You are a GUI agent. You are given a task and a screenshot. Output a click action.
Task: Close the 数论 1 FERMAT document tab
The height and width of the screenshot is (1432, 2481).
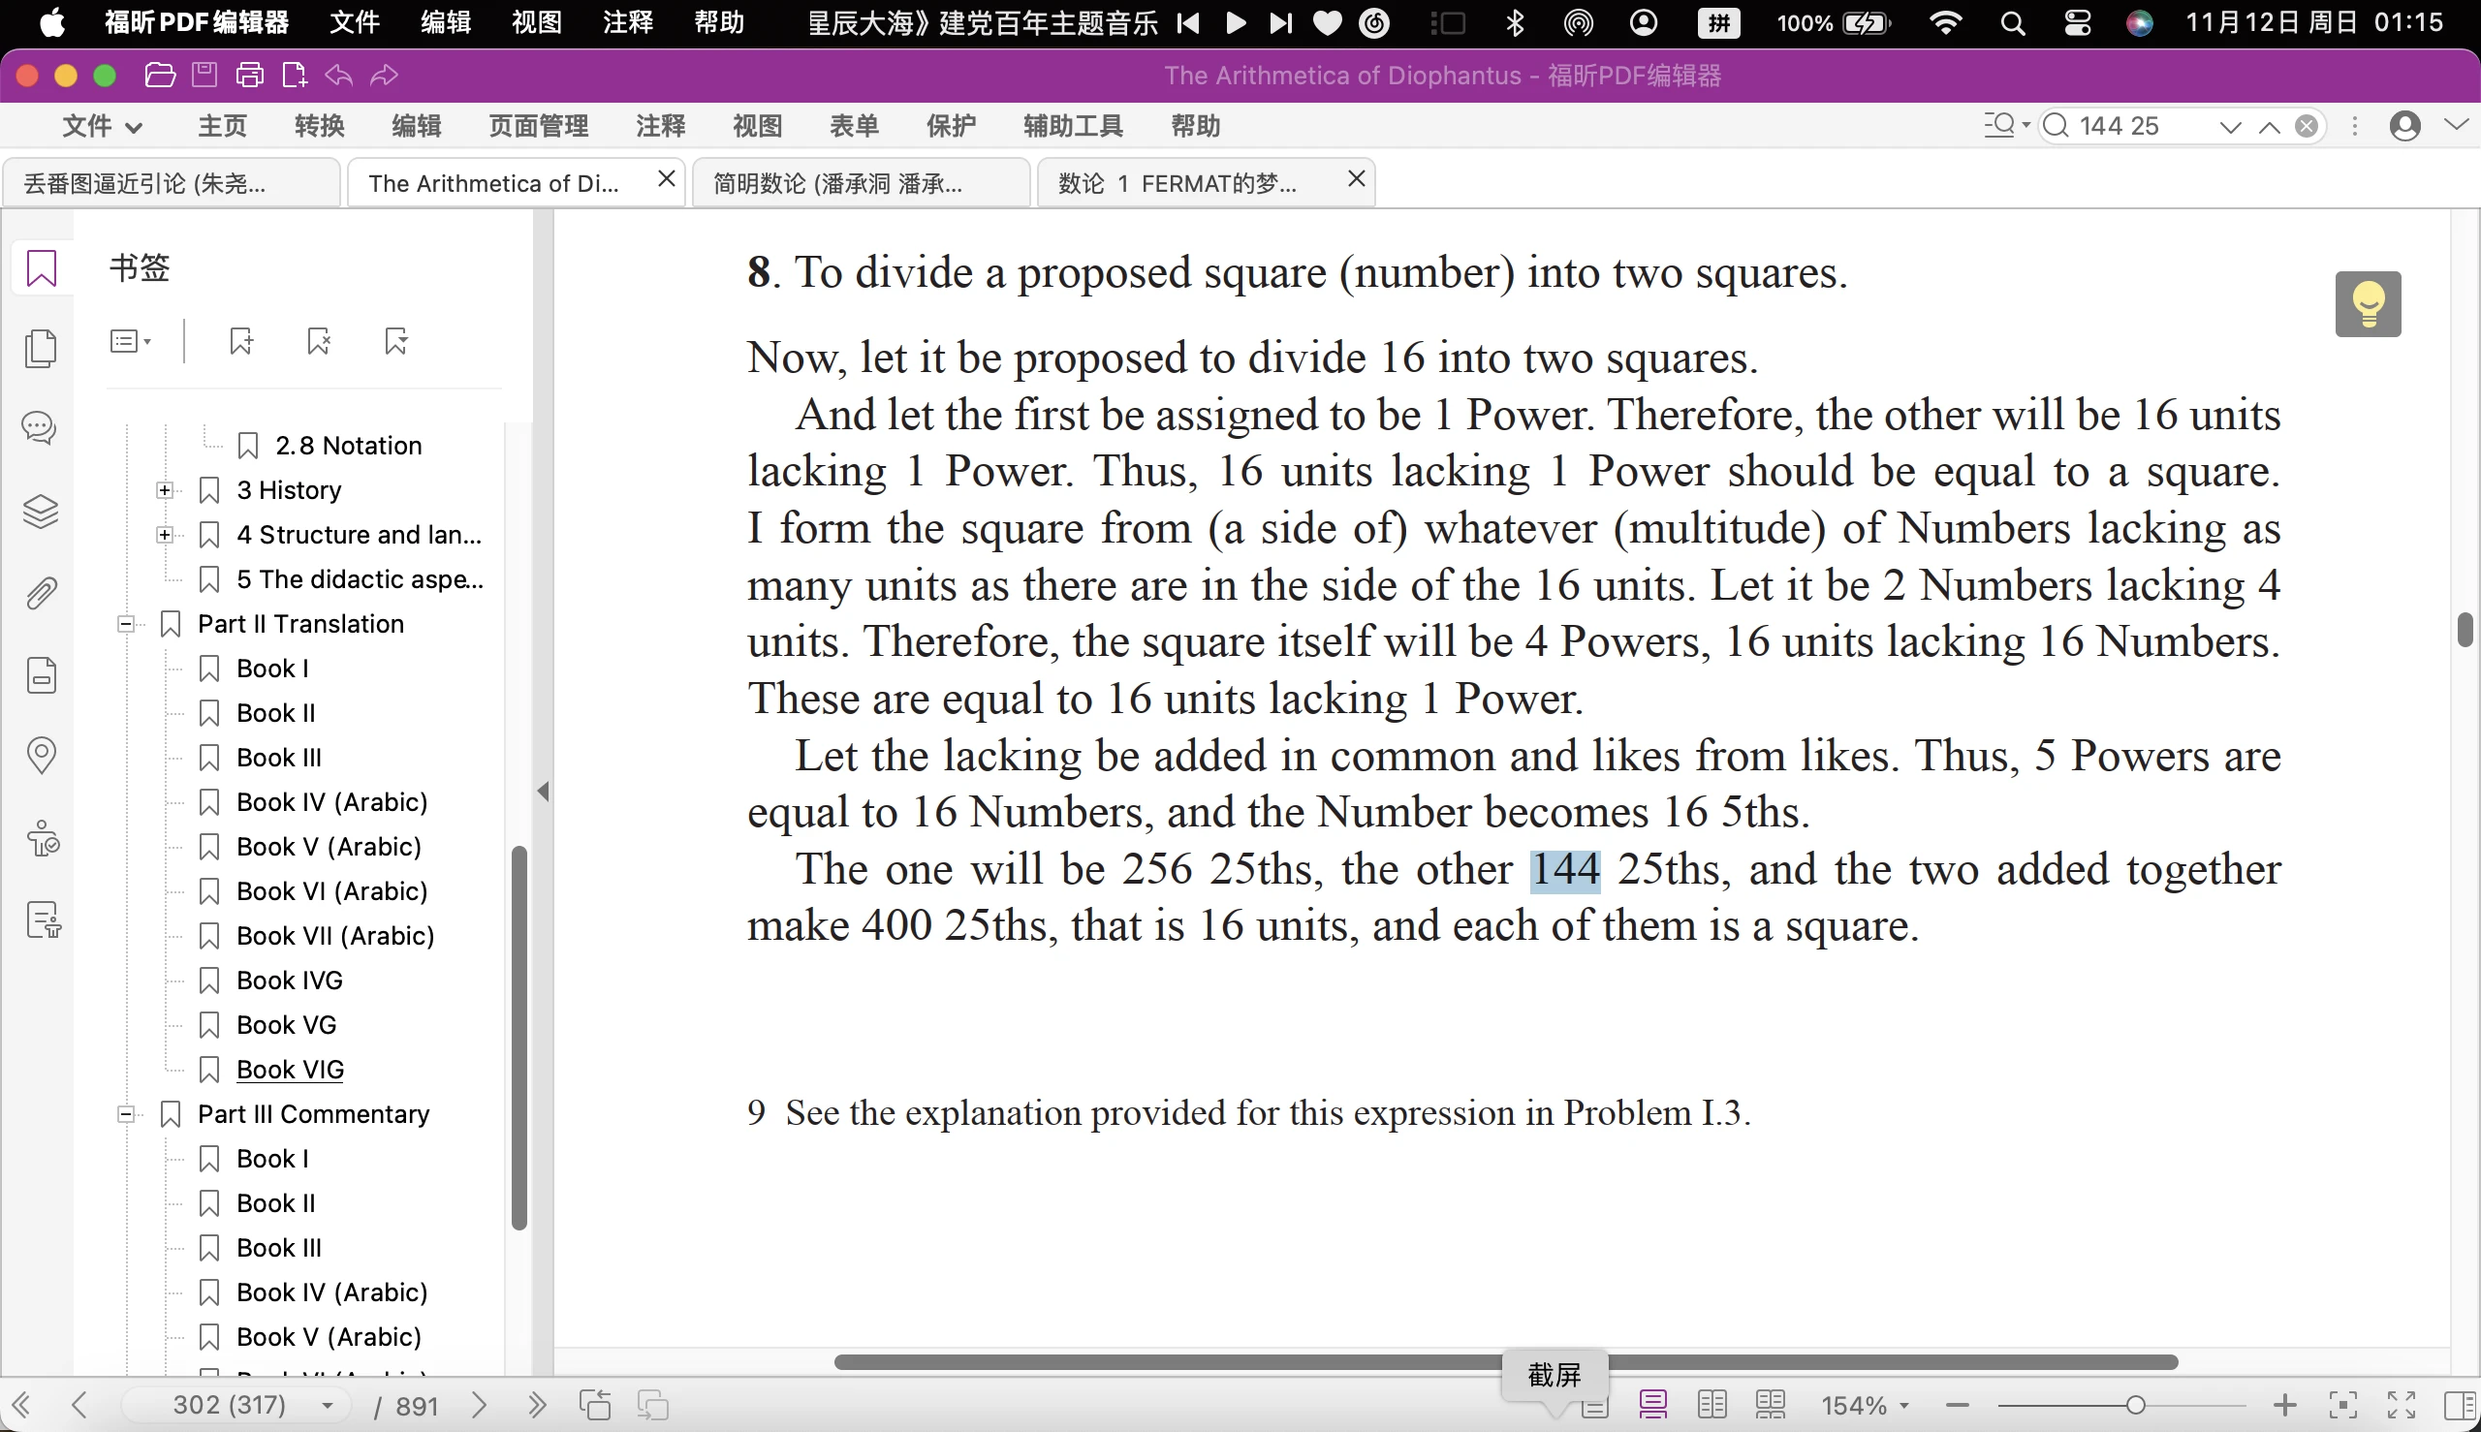pos(1356,179)
